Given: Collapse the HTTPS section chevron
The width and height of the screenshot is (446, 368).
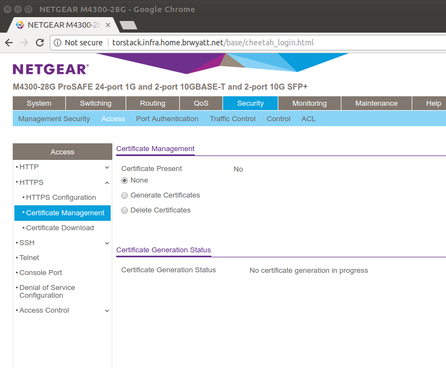Looking at the screenshot, I should point(107,183).
